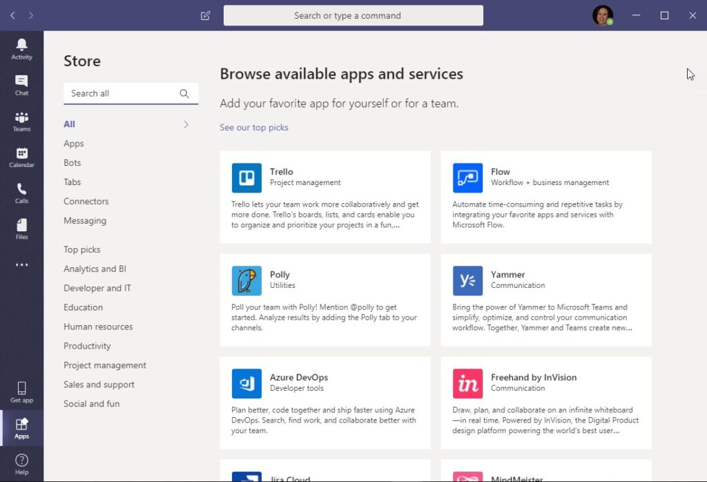Image resolution: width=707 pixels, height=482 pixels.
Task: Expand more apps ellipsis in sidebar
Action: click(21, 264)
